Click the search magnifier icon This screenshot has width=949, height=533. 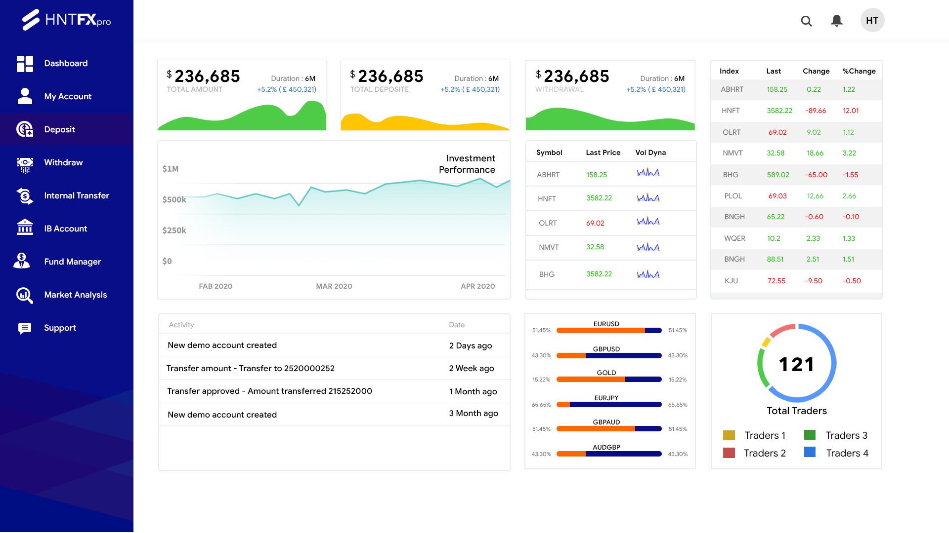806,21
